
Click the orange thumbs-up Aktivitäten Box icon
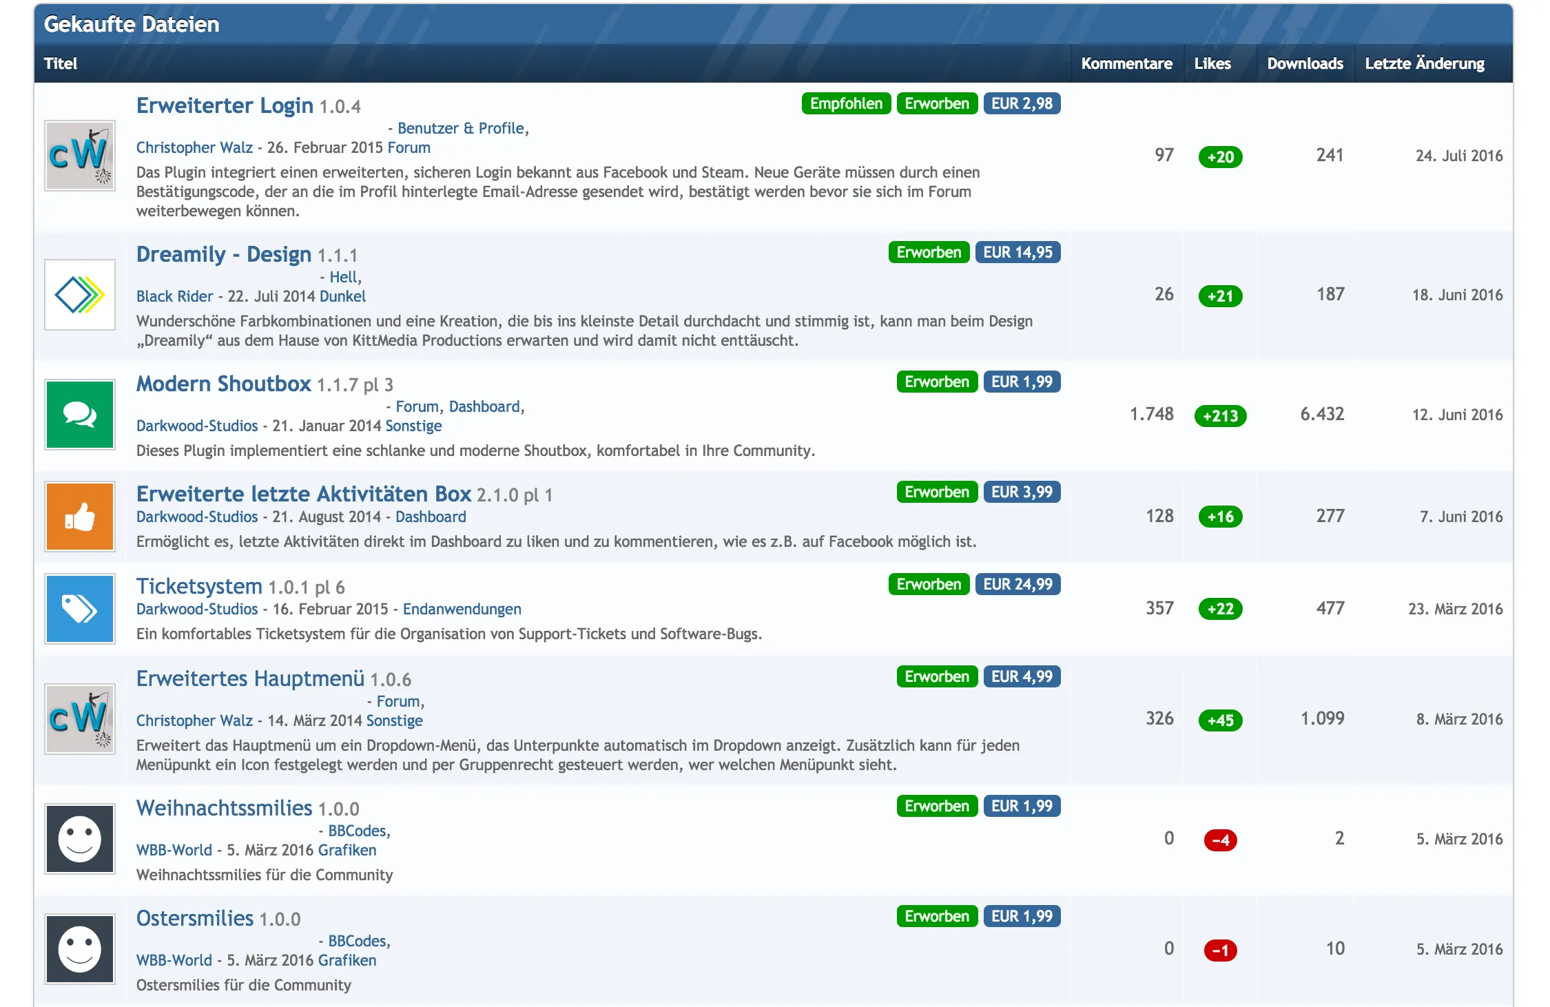79,517
